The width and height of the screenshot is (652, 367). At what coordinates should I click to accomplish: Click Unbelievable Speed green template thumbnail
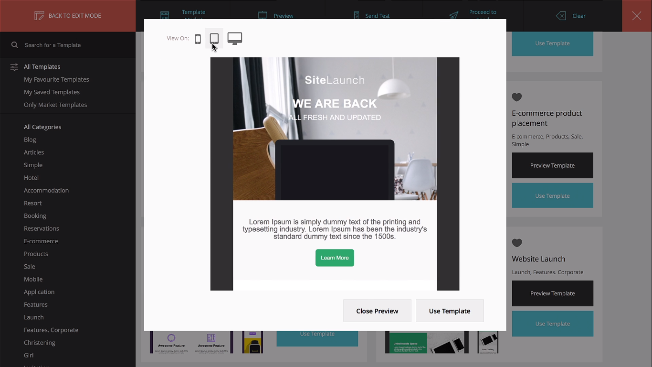[x=427, y=342]
